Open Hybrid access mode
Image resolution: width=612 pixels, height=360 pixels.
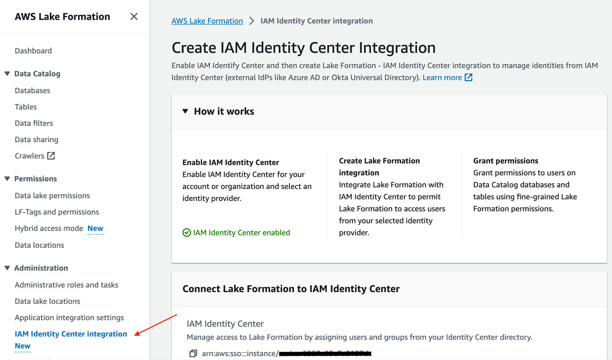click(x=49, y=228)
